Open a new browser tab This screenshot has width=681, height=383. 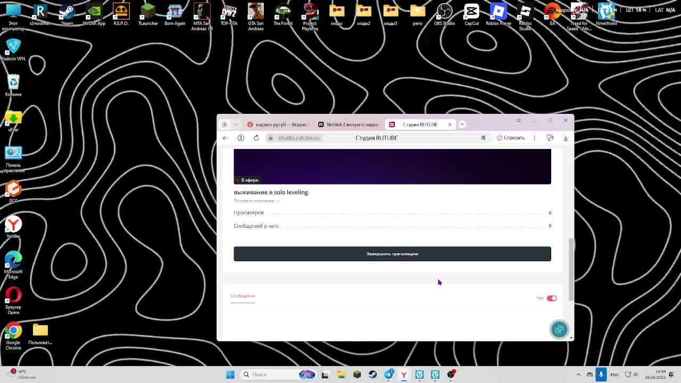pyautogui.click(x=462, y=124)
